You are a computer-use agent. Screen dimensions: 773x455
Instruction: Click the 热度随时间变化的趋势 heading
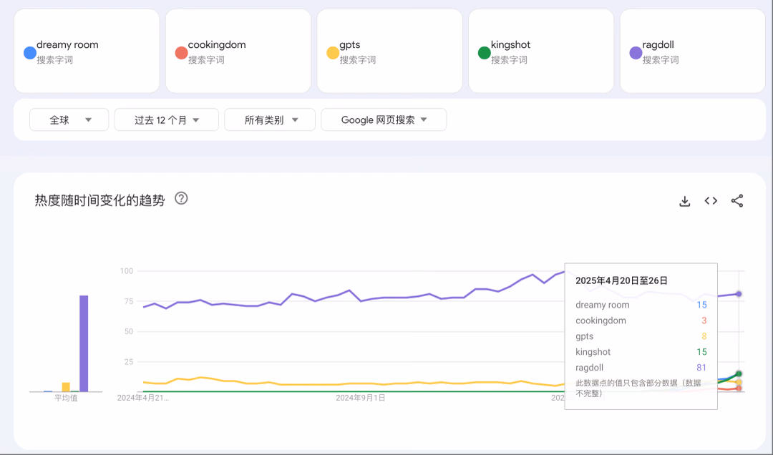pyautogui.click(x=99, y=200)
